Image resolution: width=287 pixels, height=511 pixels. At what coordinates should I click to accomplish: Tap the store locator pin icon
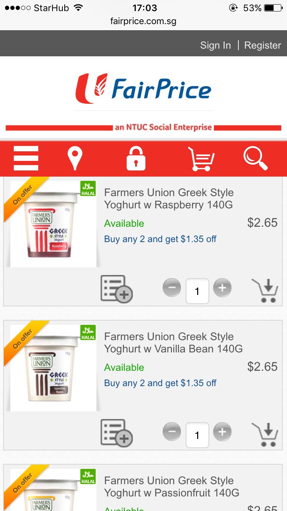pos(75,159)
